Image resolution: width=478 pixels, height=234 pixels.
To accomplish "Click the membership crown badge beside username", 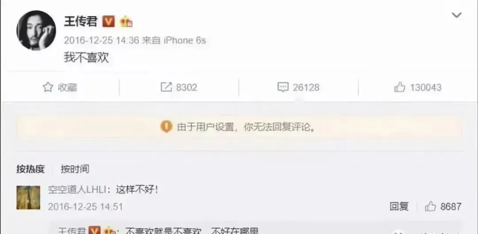I will click(x=126, y=22).
